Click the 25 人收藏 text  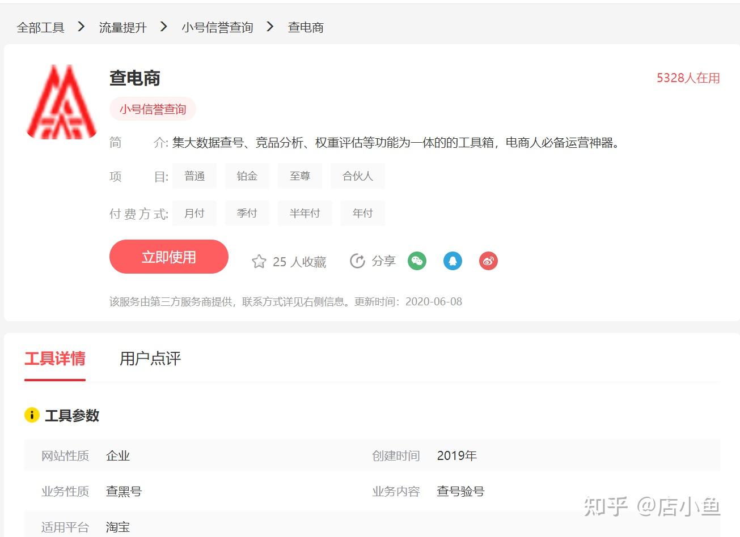(x=299, y=262)
